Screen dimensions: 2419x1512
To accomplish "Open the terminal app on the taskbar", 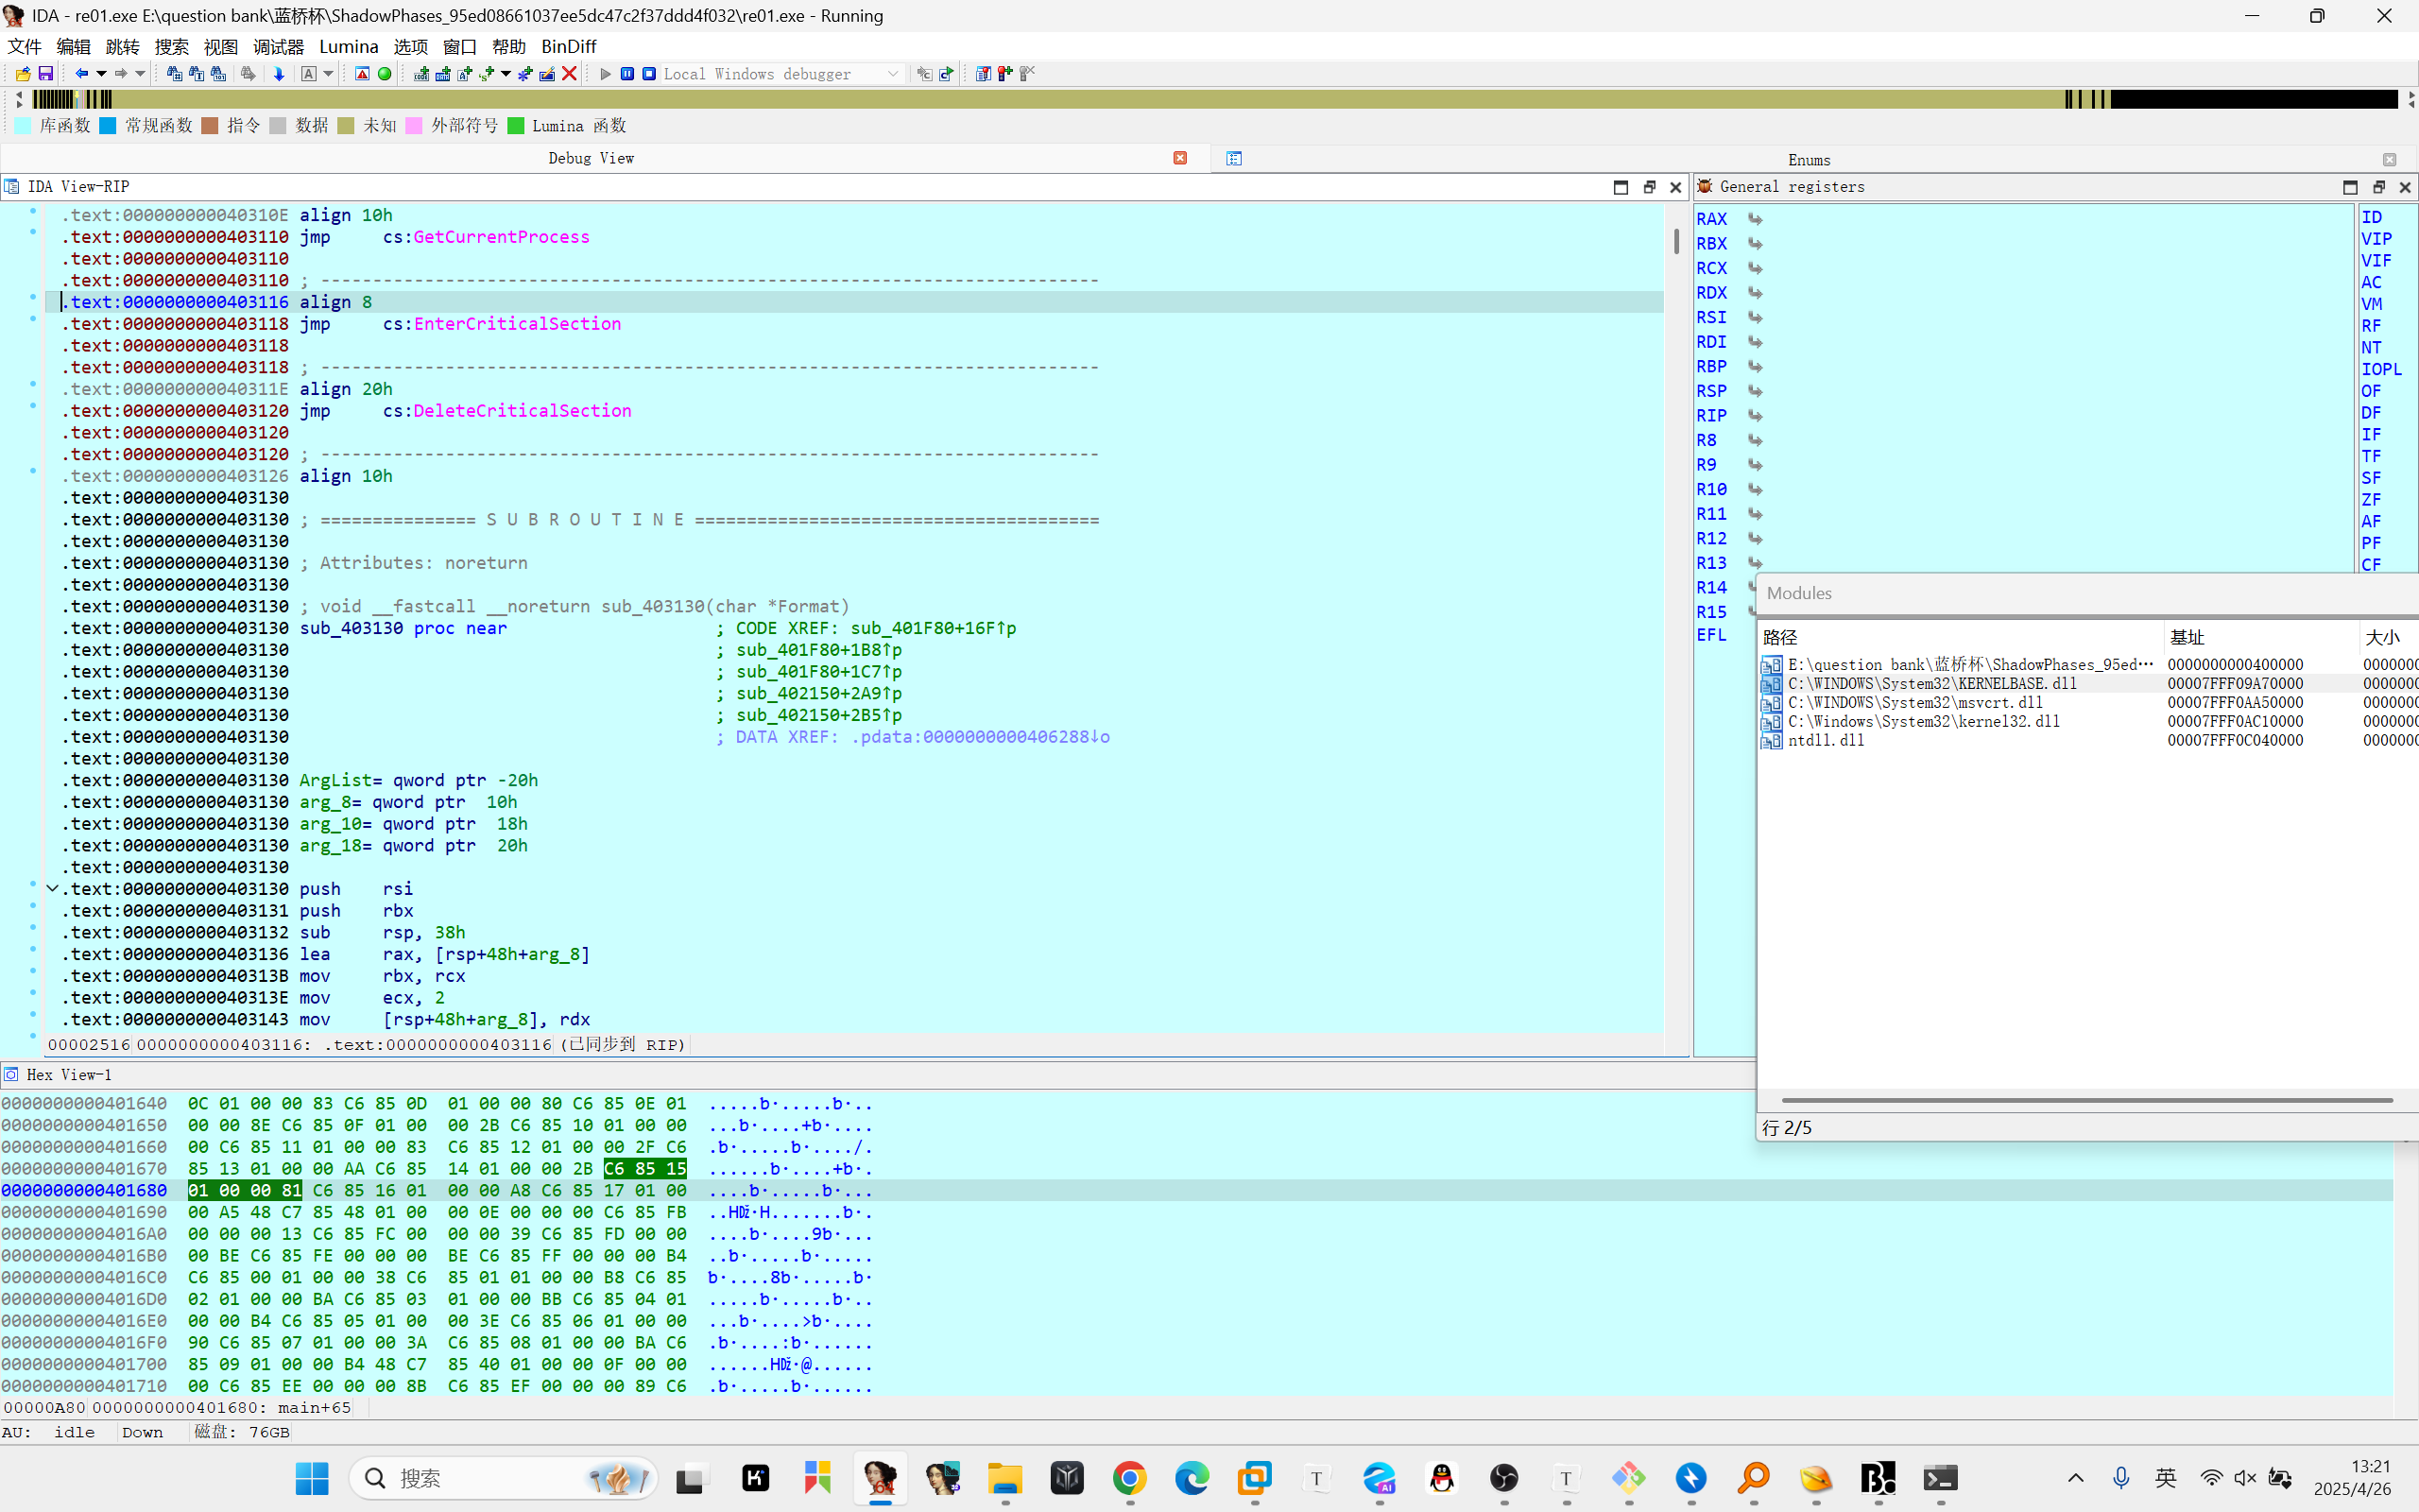I will [x=1940, y=1478].
